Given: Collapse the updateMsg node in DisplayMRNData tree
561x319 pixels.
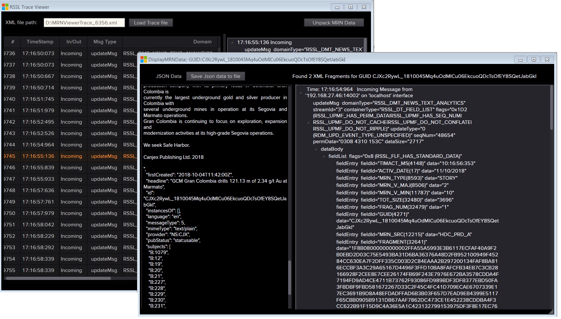Looking at the screenshot, I should tap(308, 122).
